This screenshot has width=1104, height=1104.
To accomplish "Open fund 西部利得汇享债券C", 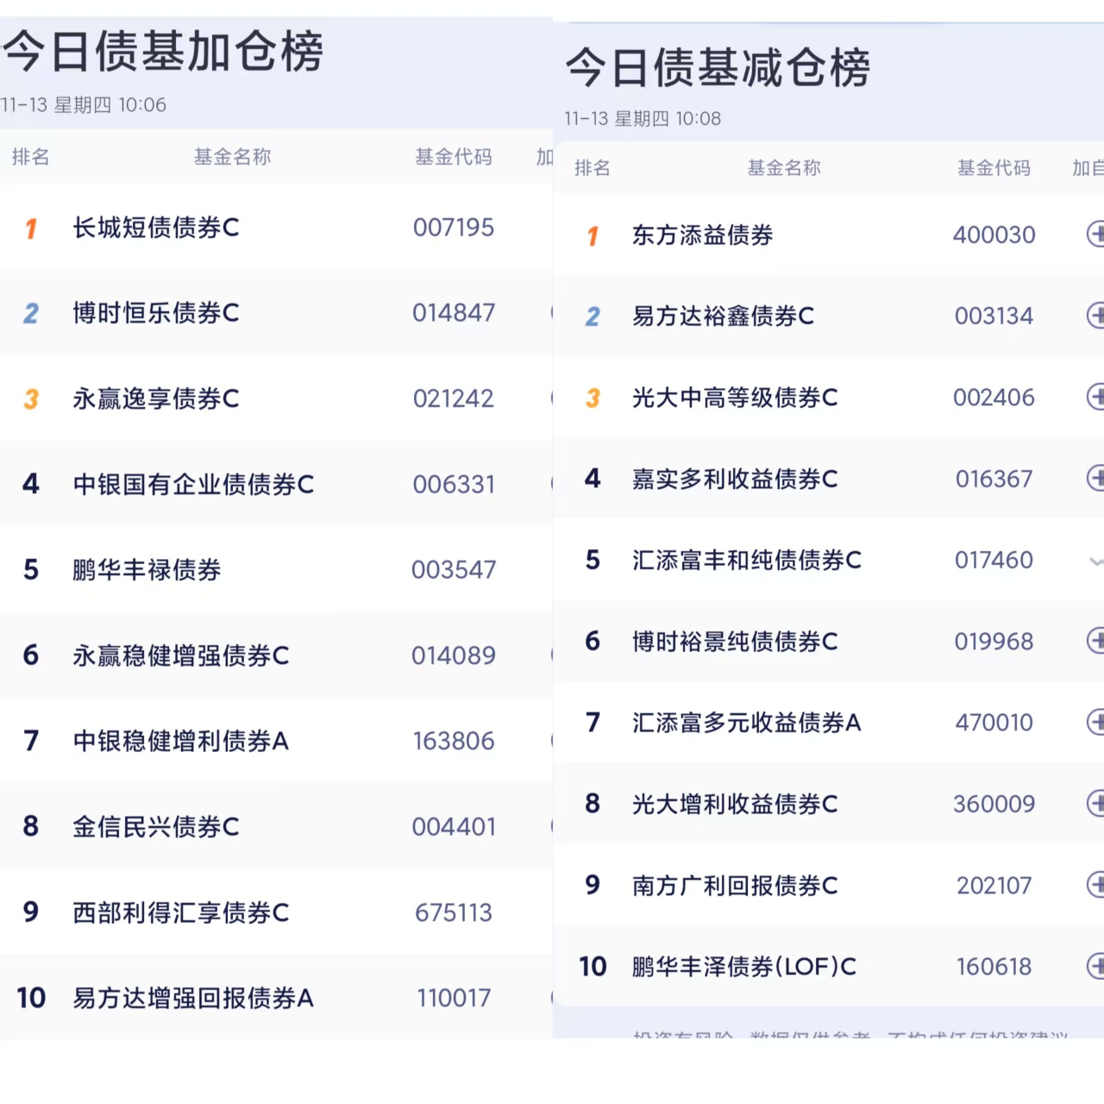I will pos(181,913).
